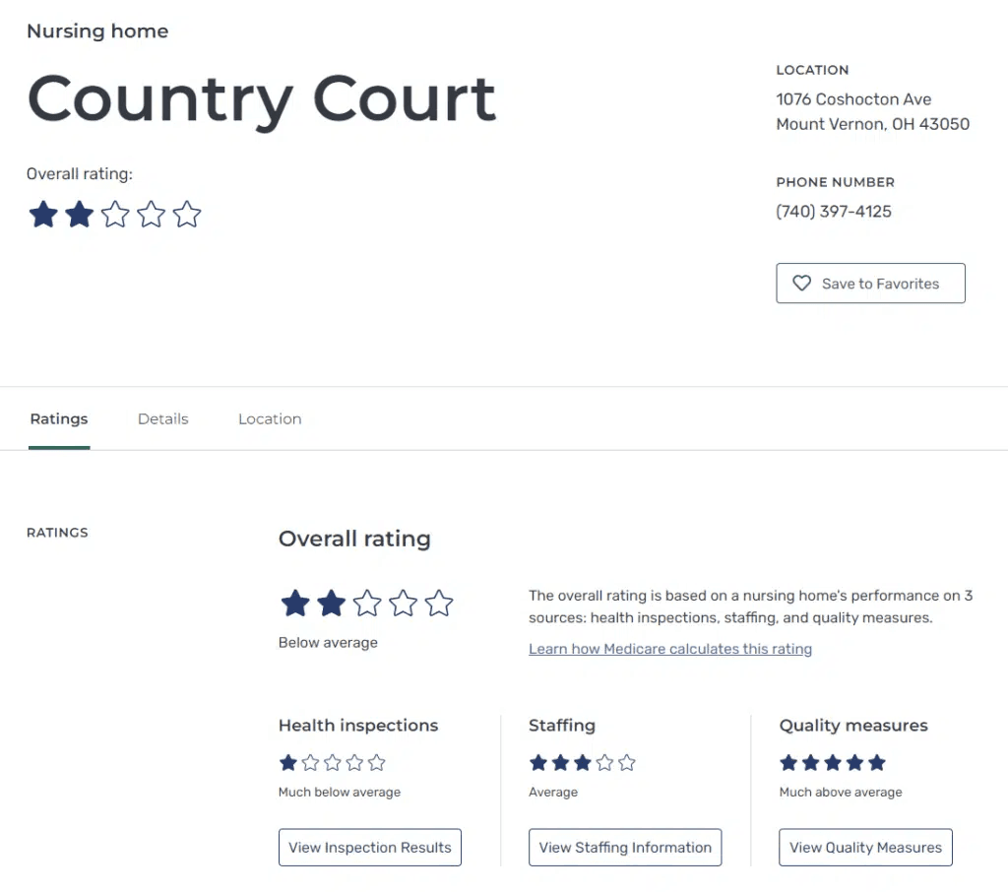Image resolution: width=1008 pixels, height=892 pixels.
Task: Switch to the Details tab
Action: [x=162, y=419]
